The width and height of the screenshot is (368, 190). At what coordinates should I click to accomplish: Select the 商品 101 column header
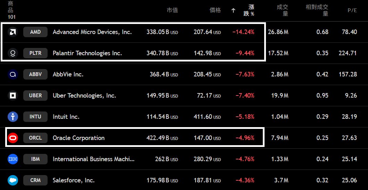pyautogui.click(x=11, y=10)
